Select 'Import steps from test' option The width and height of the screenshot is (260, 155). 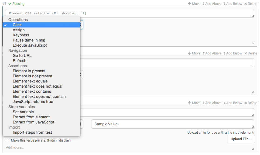coord(32,132)
